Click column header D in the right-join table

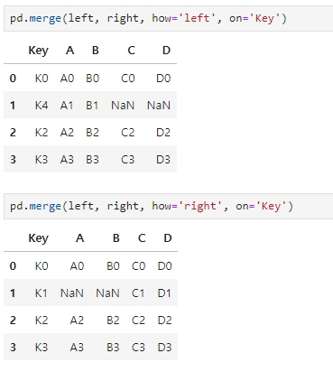168,238
